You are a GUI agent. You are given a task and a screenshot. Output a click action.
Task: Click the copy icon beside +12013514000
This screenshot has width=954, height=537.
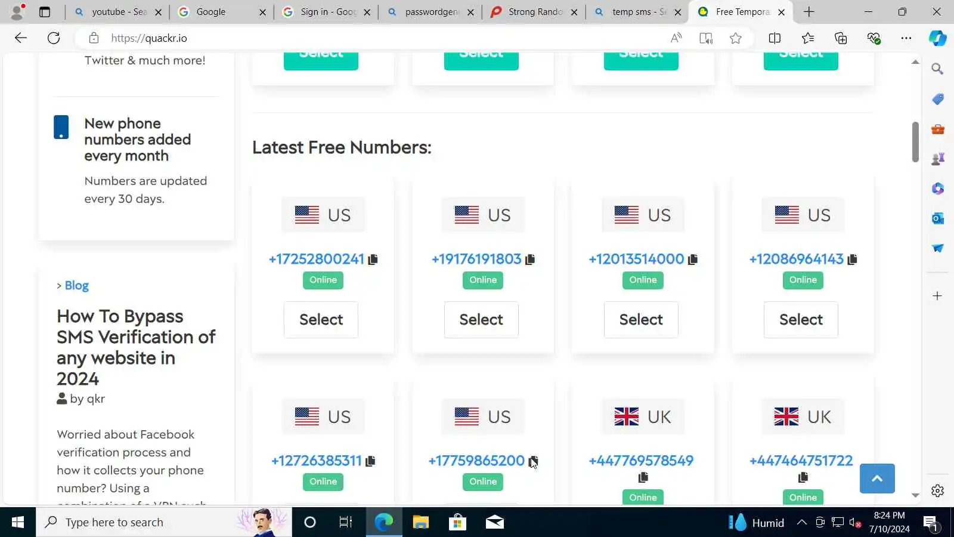tap(693, 260)
